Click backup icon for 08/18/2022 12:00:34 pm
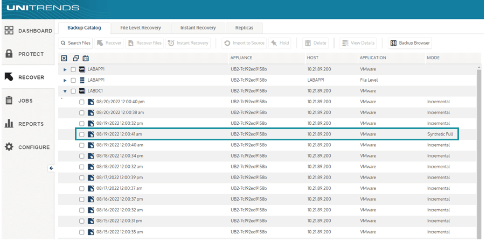 (91, 156)
